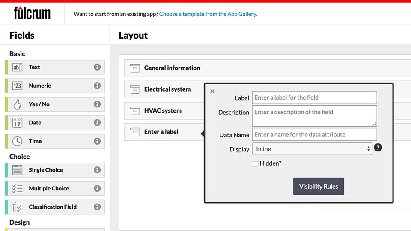Select the HVAC system section
411x231 pixels.
(x=163, y=110)
